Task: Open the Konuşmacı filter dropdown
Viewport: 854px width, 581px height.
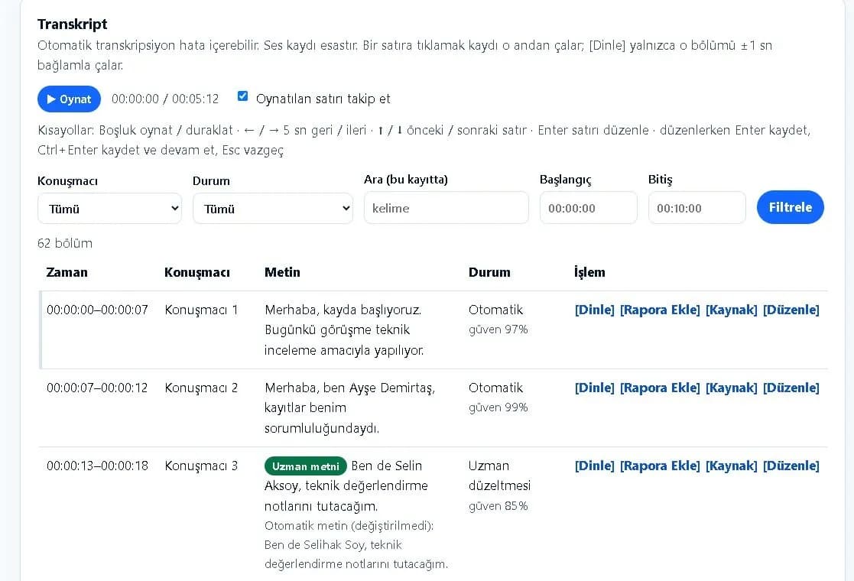Action: click(x=109, y=209)
